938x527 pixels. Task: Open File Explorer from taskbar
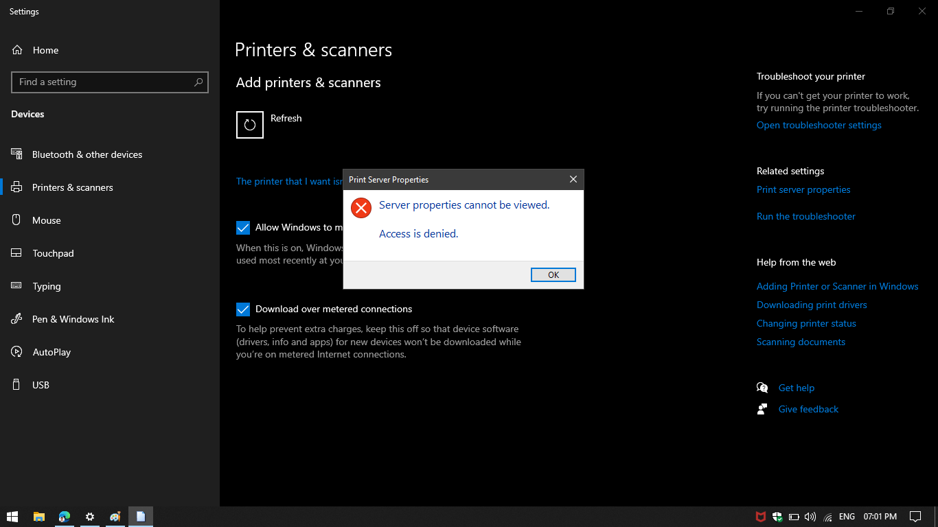point(39,517)
